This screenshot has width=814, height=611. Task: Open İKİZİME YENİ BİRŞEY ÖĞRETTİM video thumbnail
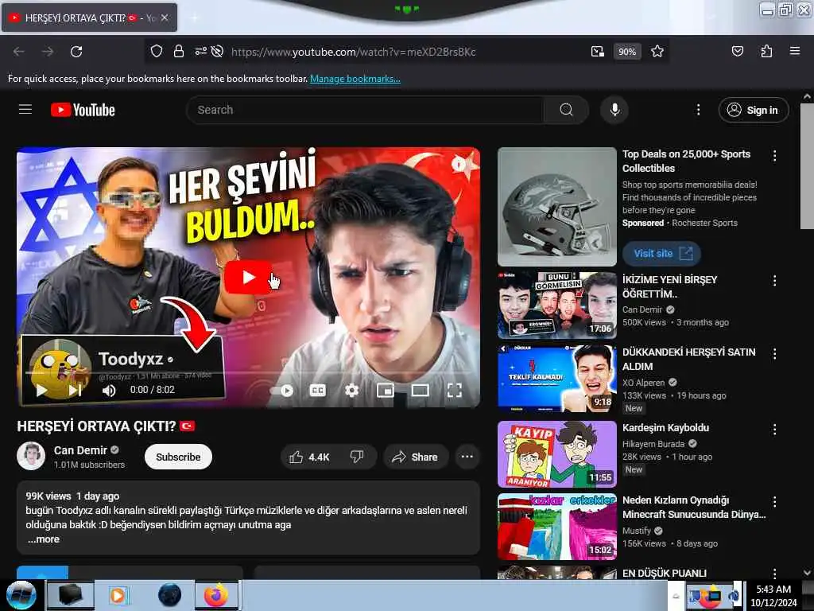(557, 305)
